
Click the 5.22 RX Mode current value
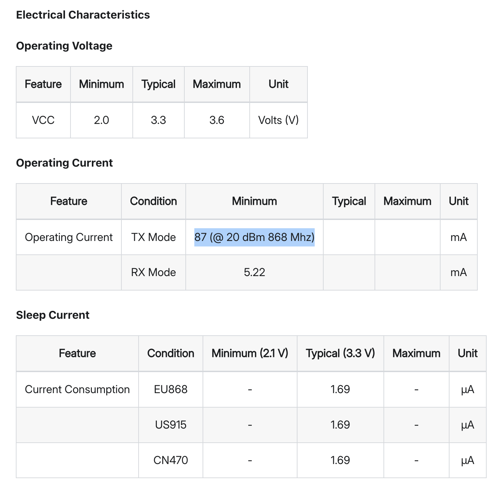254,272
